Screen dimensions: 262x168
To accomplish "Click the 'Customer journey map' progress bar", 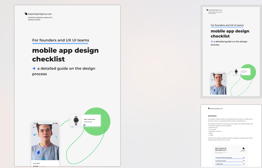I will [230, 161].
